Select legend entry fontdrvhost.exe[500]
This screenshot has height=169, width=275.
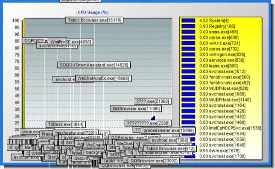[225, 77]
